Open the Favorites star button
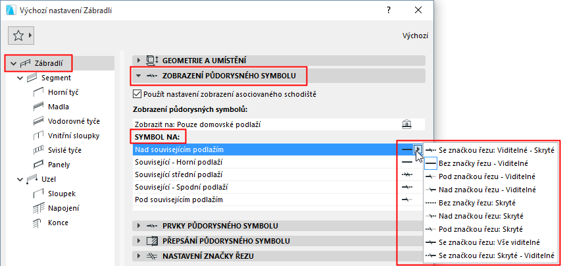 point(21,35)
